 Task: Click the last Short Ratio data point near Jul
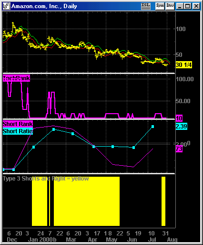(152, 127)
